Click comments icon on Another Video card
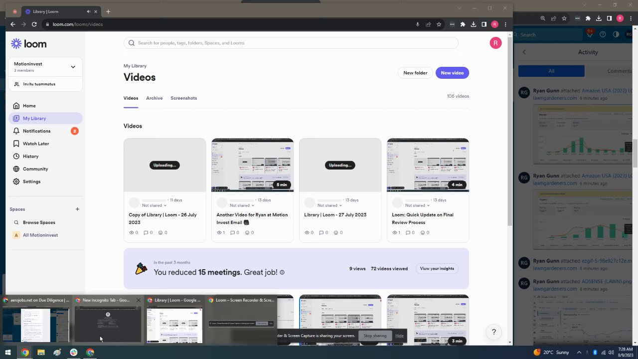This screenshot has height=359, width=638. click(232, 233)
